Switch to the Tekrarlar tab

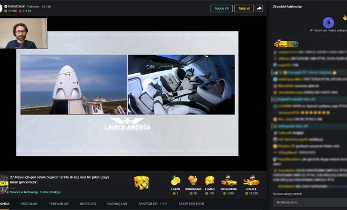[x=59, y=204]
